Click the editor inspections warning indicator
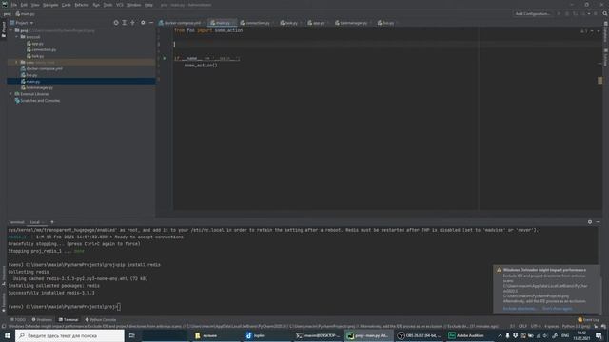The width and height of the screenshot is (609, 342). pyautogui.click(x=583, y=31)
